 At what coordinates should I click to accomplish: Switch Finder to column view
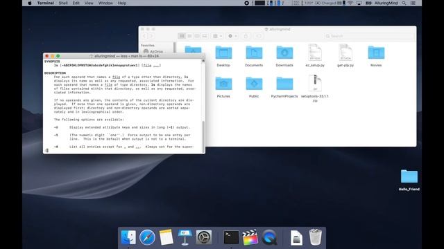(x=197, y=36)
